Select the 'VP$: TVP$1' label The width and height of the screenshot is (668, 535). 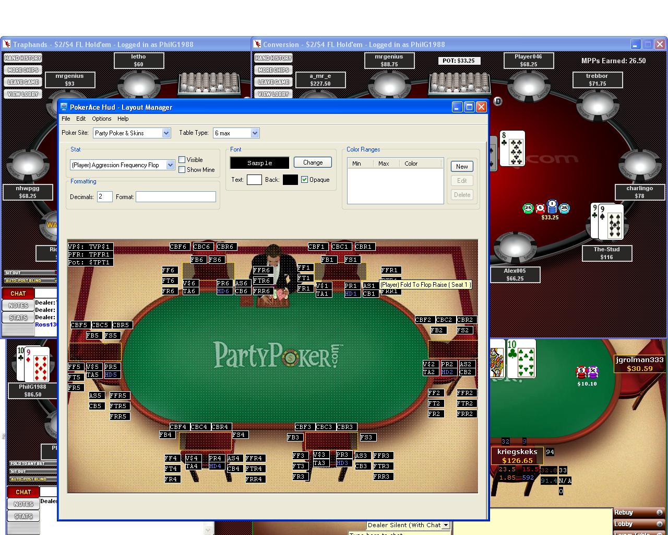tap(90, 247)
